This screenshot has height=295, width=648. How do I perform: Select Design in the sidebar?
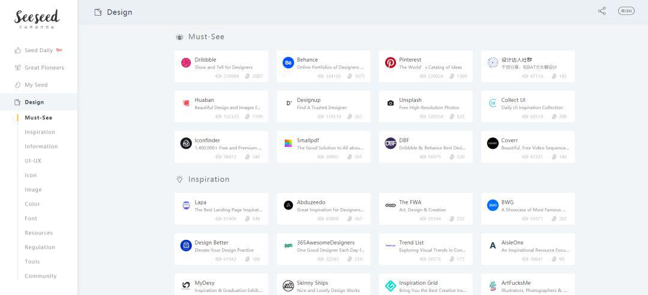pyautogui.click(x=34, y=102)
